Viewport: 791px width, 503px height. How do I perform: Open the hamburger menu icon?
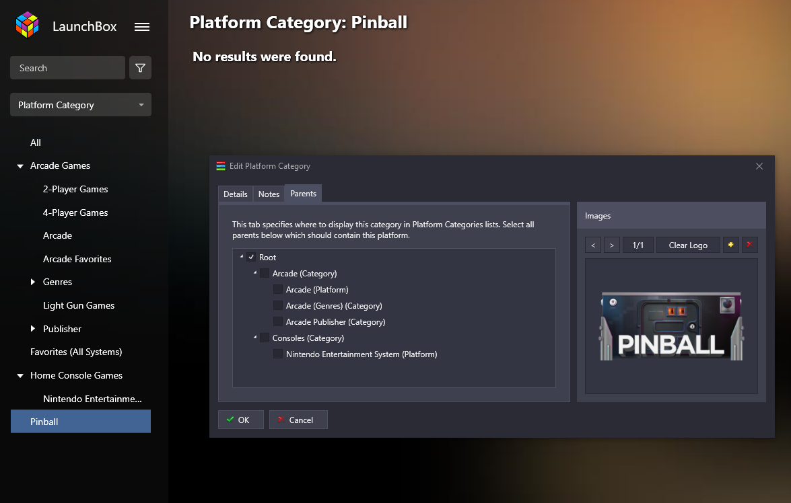click(x=142, y=27)
